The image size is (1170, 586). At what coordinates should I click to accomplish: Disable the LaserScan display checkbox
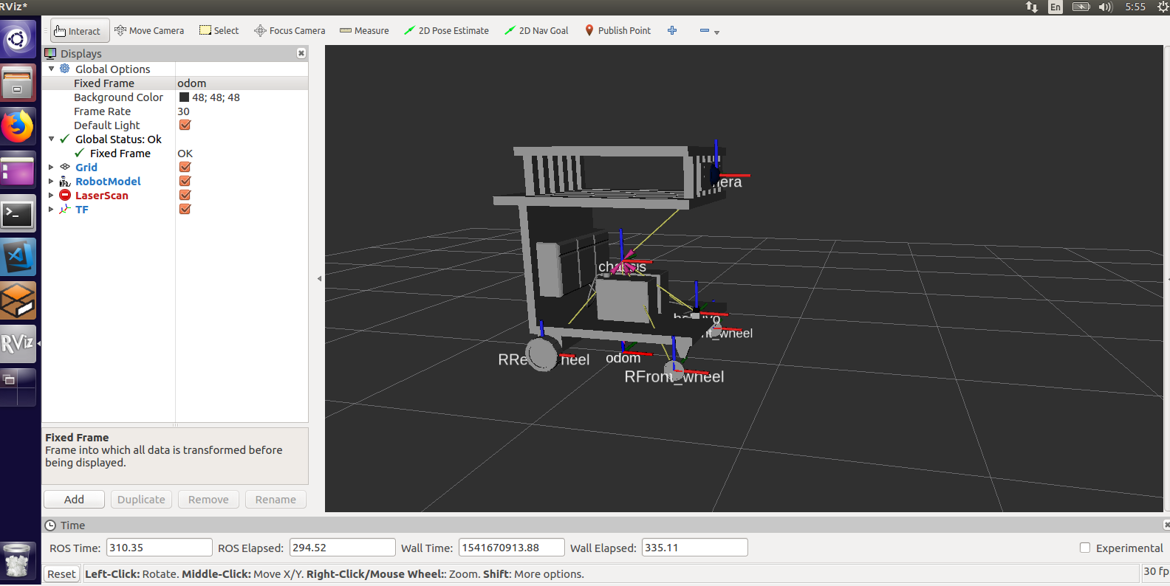[185, 195]
